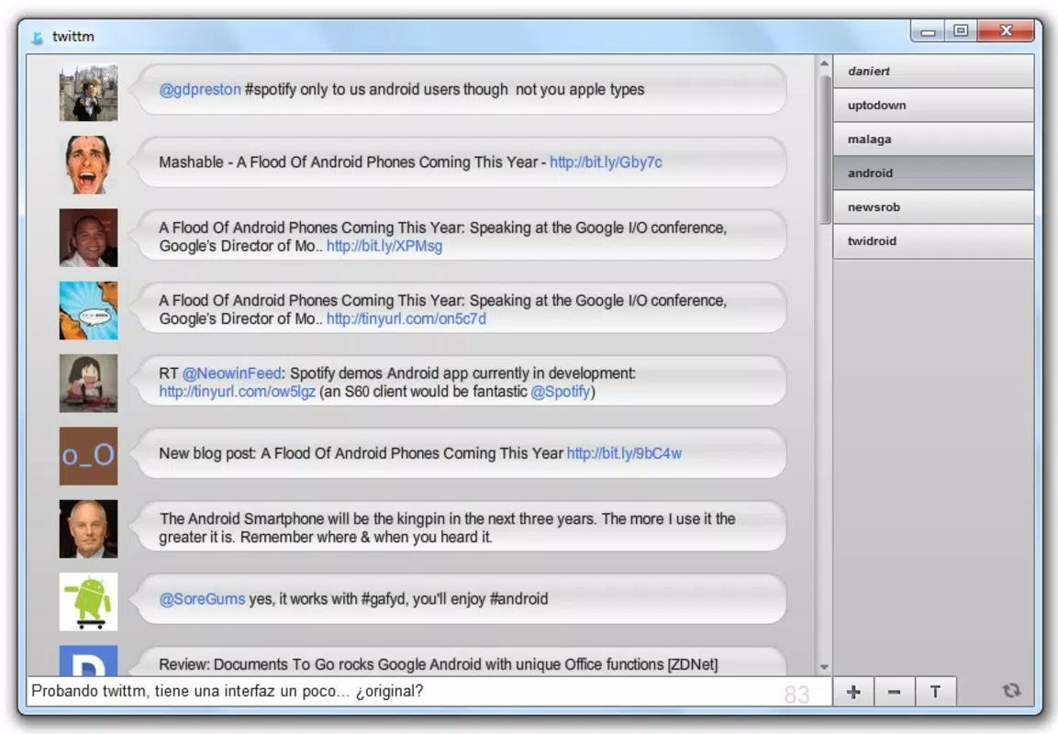
Task: Click comic-style avatar beside tinyurl.com/on5c7d tweet
Action: (88, 310)
